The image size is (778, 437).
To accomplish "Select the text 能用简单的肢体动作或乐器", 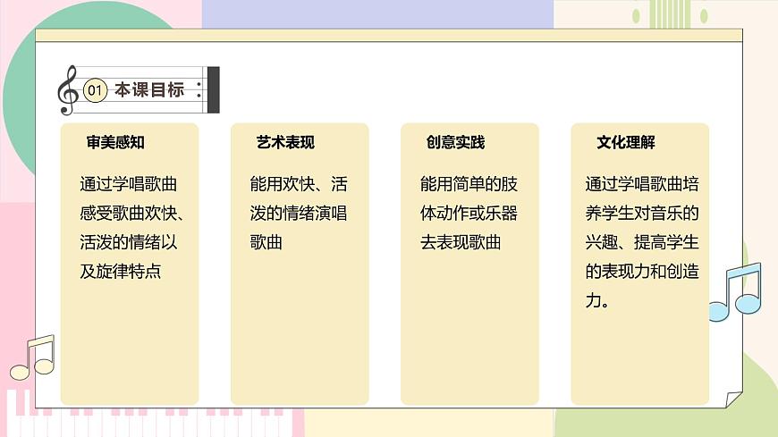I will pos(469,214).
